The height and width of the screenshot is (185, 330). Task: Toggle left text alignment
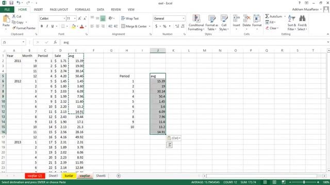[x=92, y=26]
